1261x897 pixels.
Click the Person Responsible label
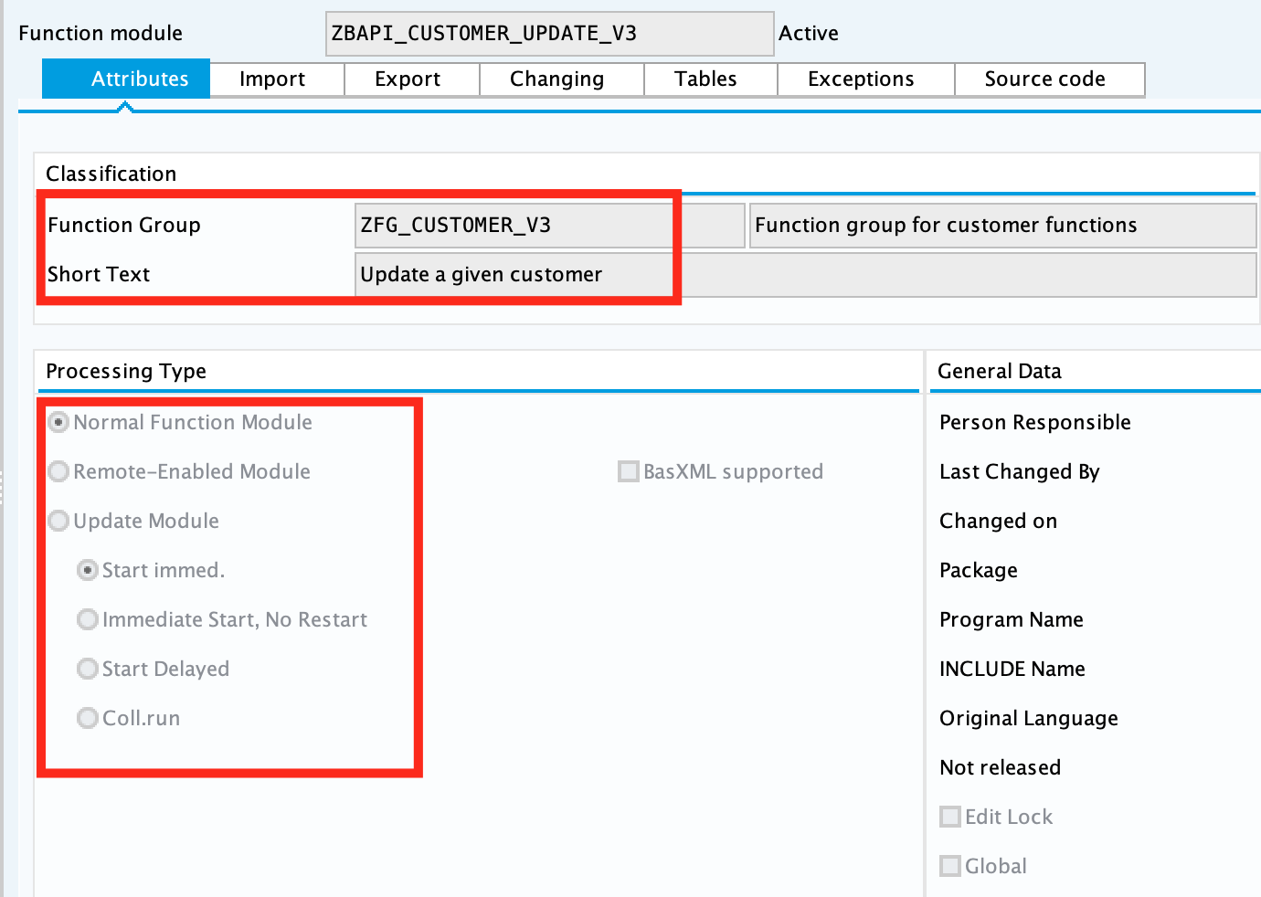click(1035, 422)
